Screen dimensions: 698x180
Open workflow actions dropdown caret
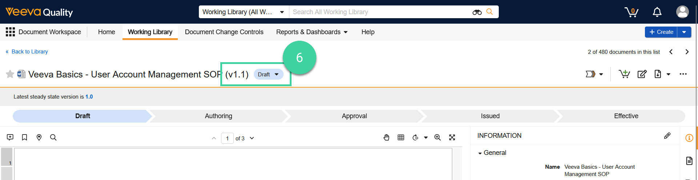[601, 75]
